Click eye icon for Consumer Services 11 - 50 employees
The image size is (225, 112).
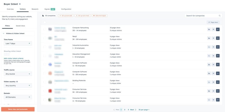click(213, 100)
